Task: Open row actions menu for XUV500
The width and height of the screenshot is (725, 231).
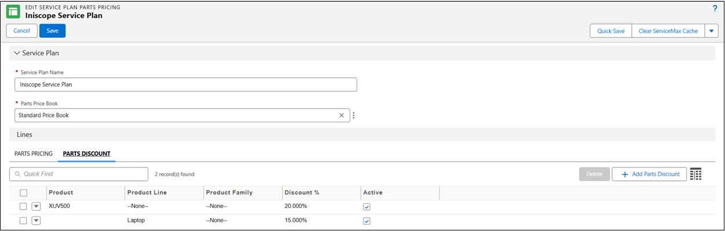Action: (x=36, y=206)
